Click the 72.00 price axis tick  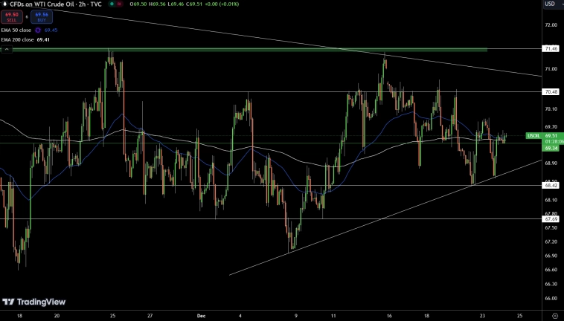[x=551, y=25]
